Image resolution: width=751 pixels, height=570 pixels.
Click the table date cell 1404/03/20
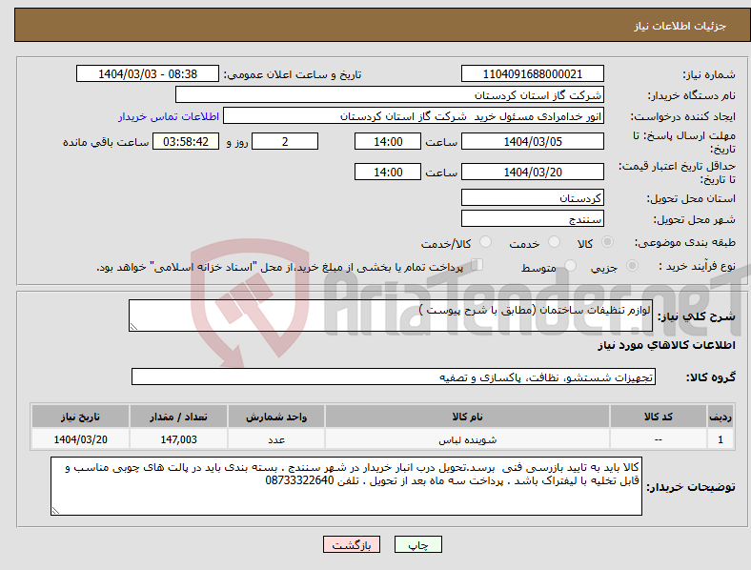pos(80,439)
